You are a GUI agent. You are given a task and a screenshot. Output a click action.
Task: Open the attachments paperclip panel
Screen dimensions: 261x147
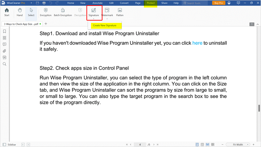click(5, 51)
